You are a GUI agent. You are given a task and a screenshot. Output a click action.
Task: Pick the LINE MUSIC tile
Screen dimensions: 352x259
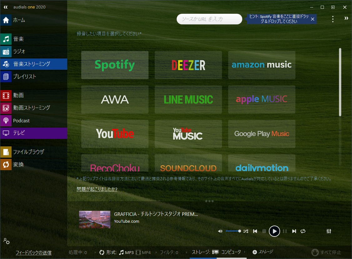click(x=188, y=99)
